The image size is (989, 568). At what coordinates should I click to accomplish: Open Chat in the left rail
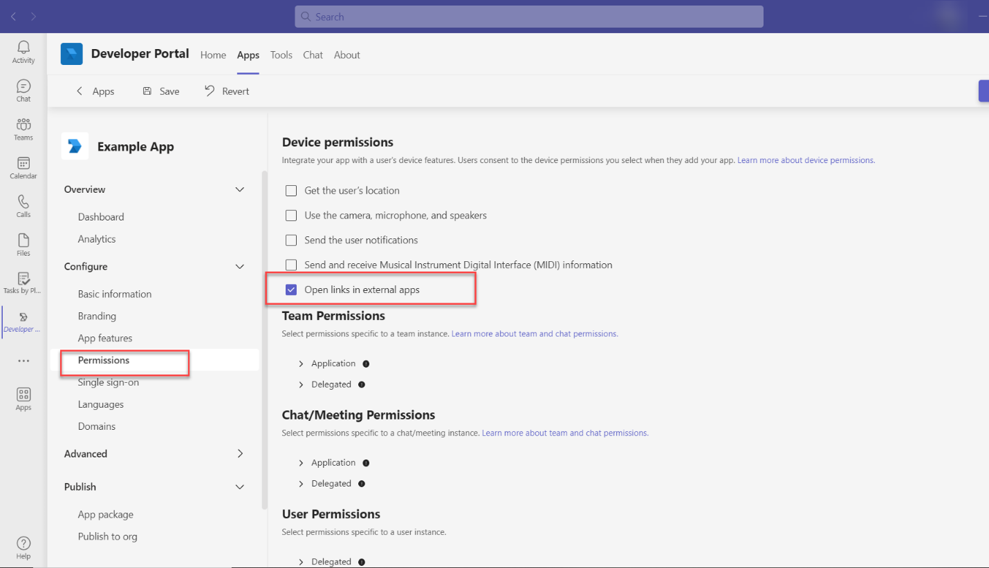click(x=24, y=91)
